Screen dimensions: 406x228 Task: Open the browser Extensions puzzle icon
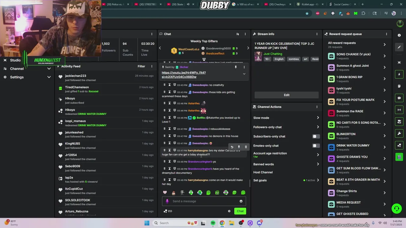pyautogui.click(x=363, y=13)
